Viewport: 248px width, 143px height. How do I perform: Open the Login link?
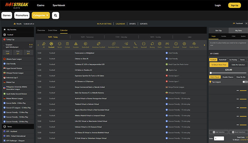(218, 5)
